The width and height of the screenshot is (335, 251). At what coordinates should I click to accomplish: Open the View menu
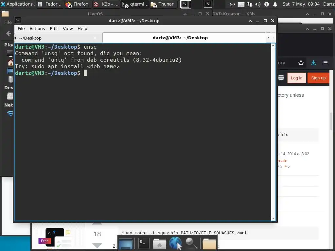68,29
